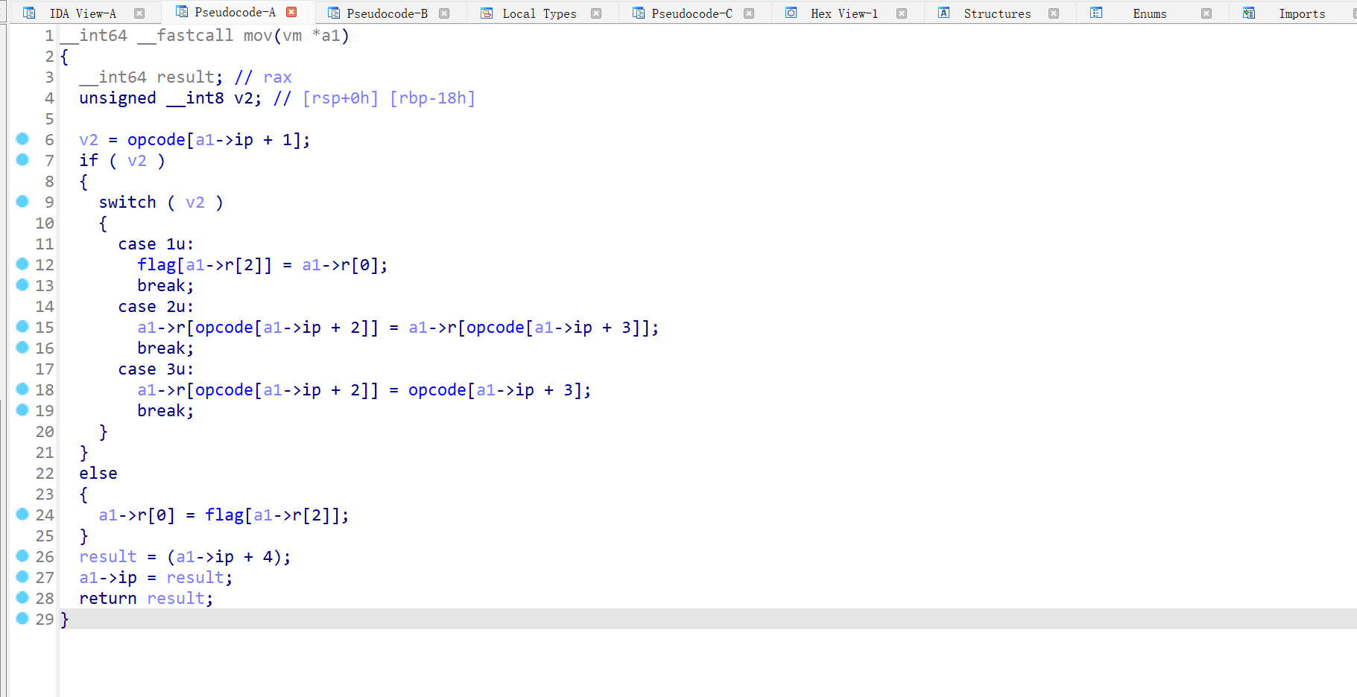The height and width of the screenshot is (697, 1357).
Task: Switch to the Pseudocode-B tab
Action: [387, 13]
